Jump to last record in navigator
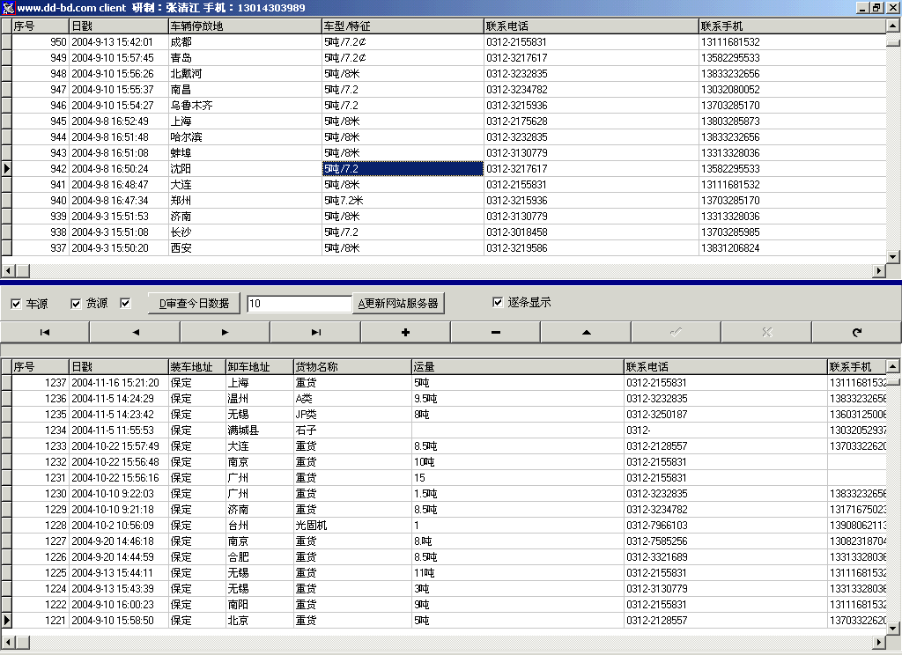902x655 pixels. tap(315, 332)
